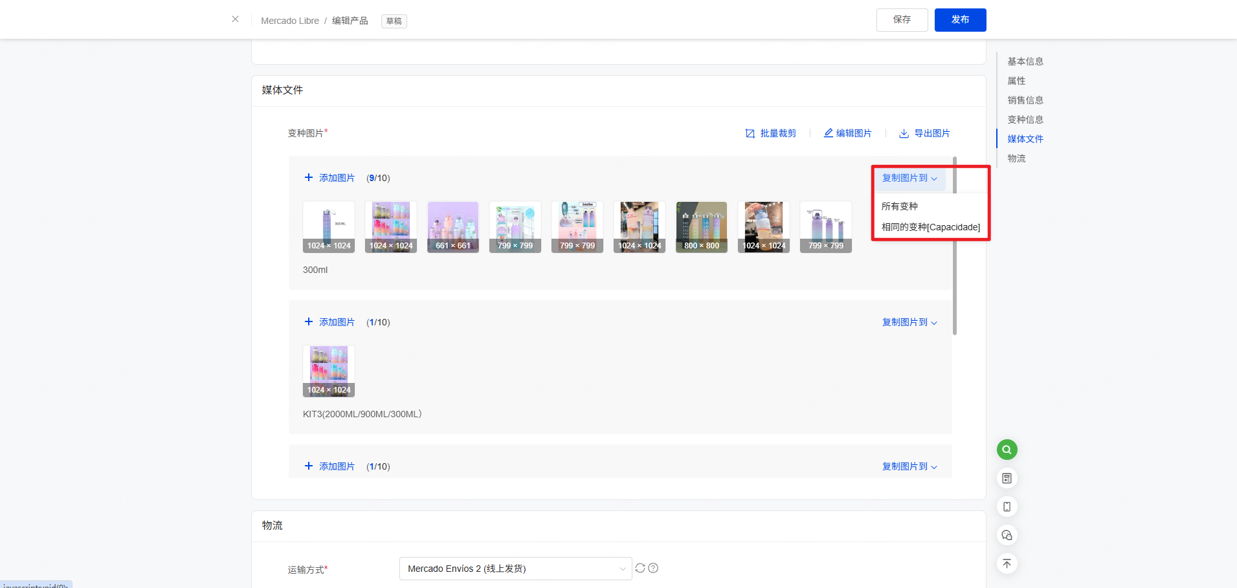Close the product editor with X icon
The width and height of the screenshot is (1237, 588).
point(235,19)
